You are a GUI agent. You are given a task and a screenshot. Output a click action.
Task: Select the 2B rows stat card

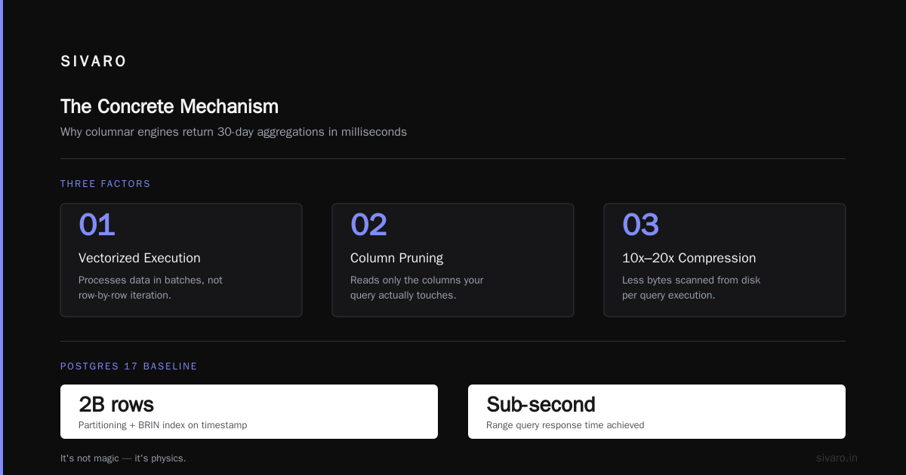(x=249, y=412)
